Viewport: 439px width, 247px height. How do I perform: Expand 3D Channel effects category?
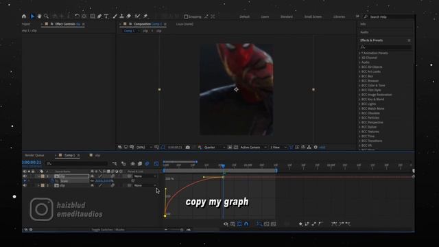click(359, 58)
